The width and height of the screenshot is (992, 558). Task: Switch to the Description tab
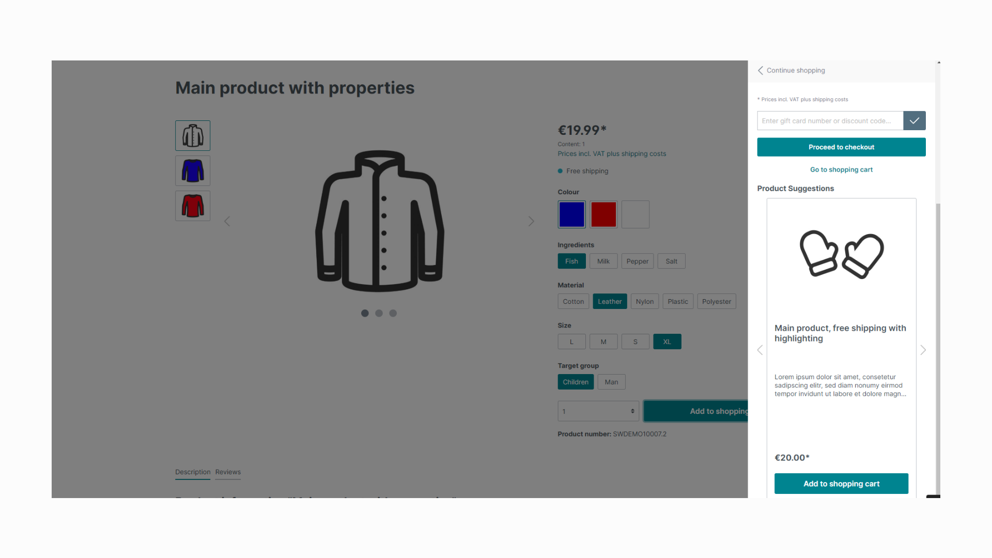(x=193, y=472)
